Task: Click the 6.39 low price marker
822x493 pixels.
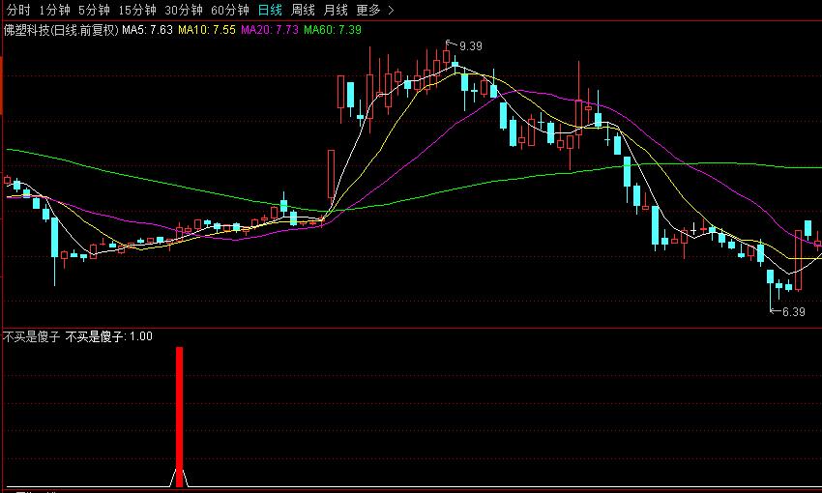Action: click(793, 311)
